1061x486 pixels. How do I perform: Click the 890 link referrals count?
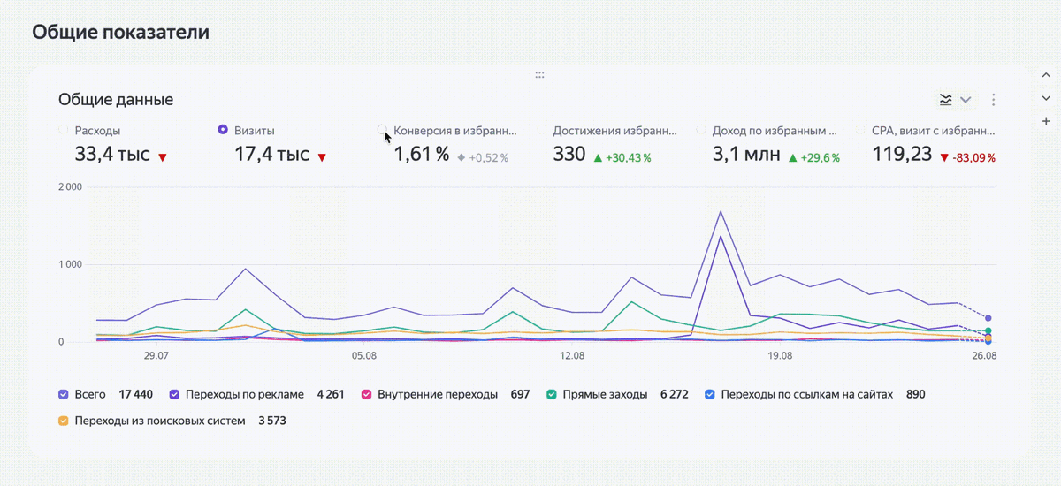pyautogui.click(x=916, y=394)
